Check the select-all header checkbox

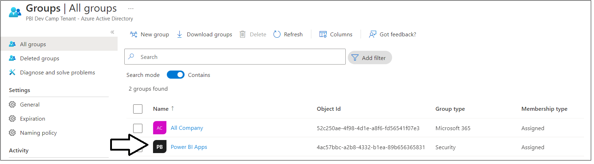[x=138, y=109]
